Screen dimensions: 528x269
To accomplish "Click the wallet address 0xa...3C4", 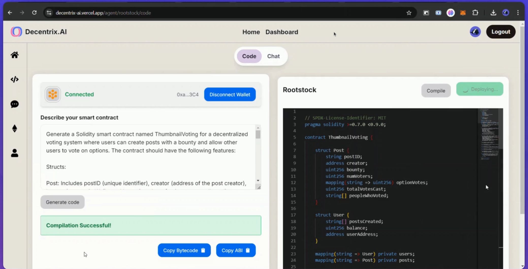I will tap(188, 94).
